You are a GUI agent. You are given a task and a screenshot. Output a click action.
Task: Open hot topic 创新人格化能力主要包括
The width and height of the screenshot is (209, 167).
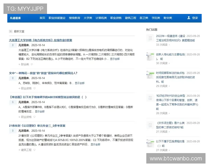171,57
